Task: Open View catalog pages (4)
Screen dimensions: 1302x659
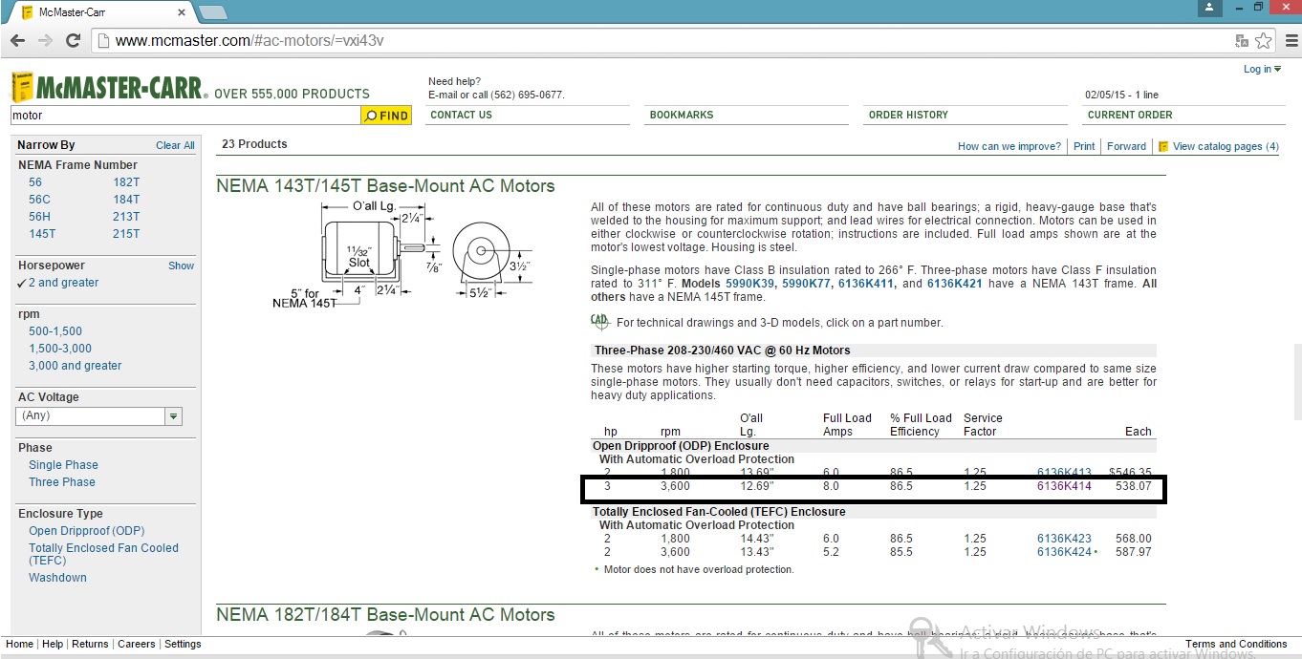Action: point(1219,146)
